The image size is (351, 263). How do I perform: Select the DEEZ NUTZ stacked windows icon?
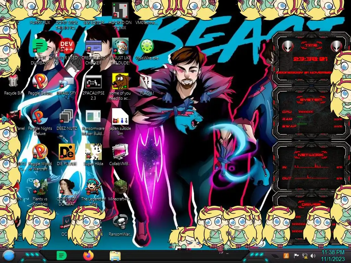pyautogui.click(x=66, y=117)
